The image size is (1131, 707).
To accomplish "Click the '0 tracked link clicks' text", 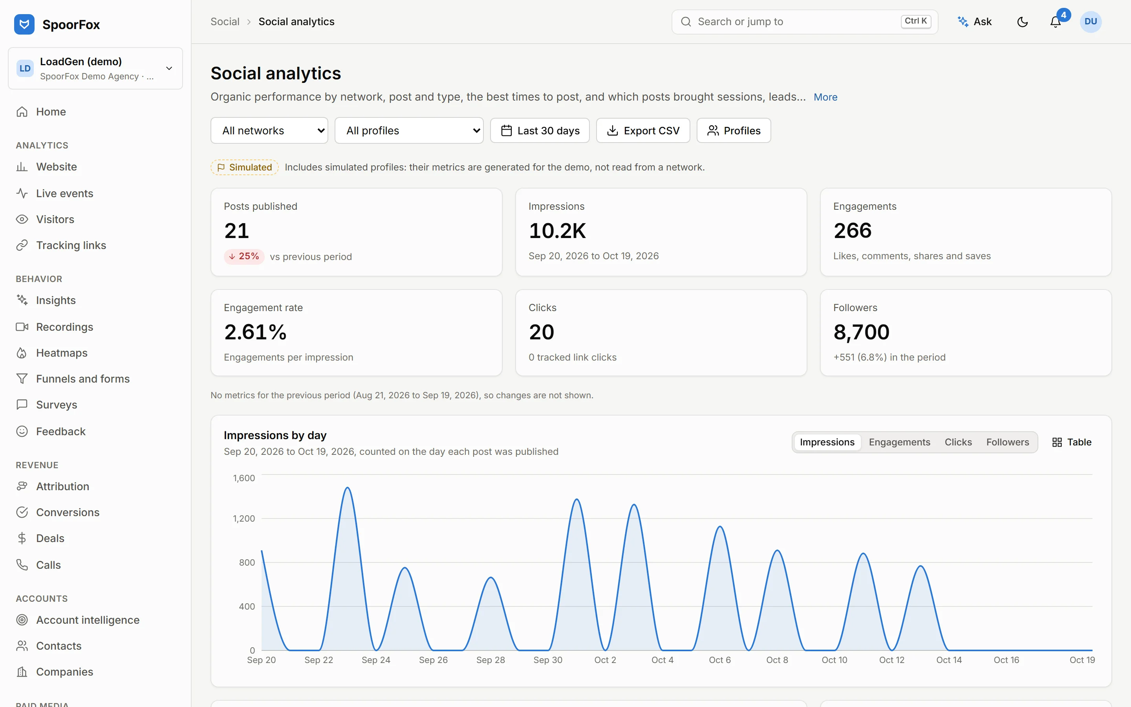I will click(573, 357).
